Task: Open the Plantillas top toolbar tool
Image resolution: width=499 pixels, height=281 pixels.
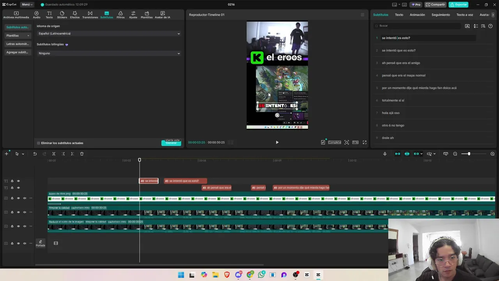Action: coord(147,15)
